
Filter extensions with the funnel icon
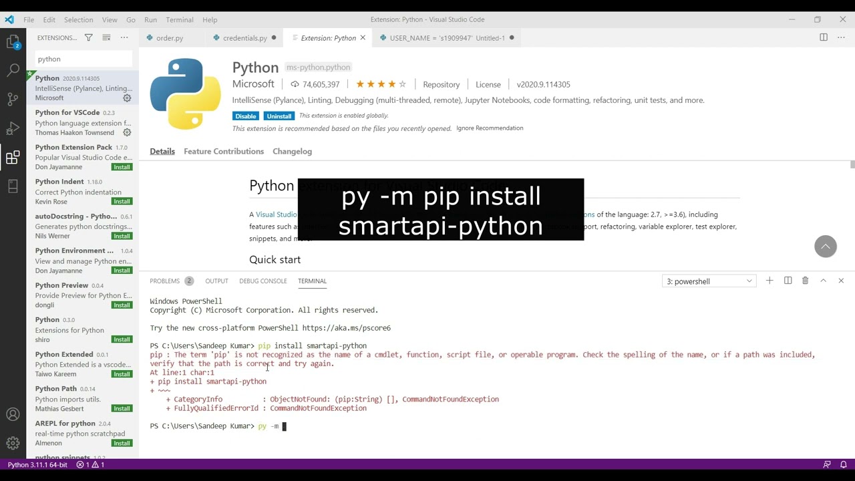click(x=88, y=38)
